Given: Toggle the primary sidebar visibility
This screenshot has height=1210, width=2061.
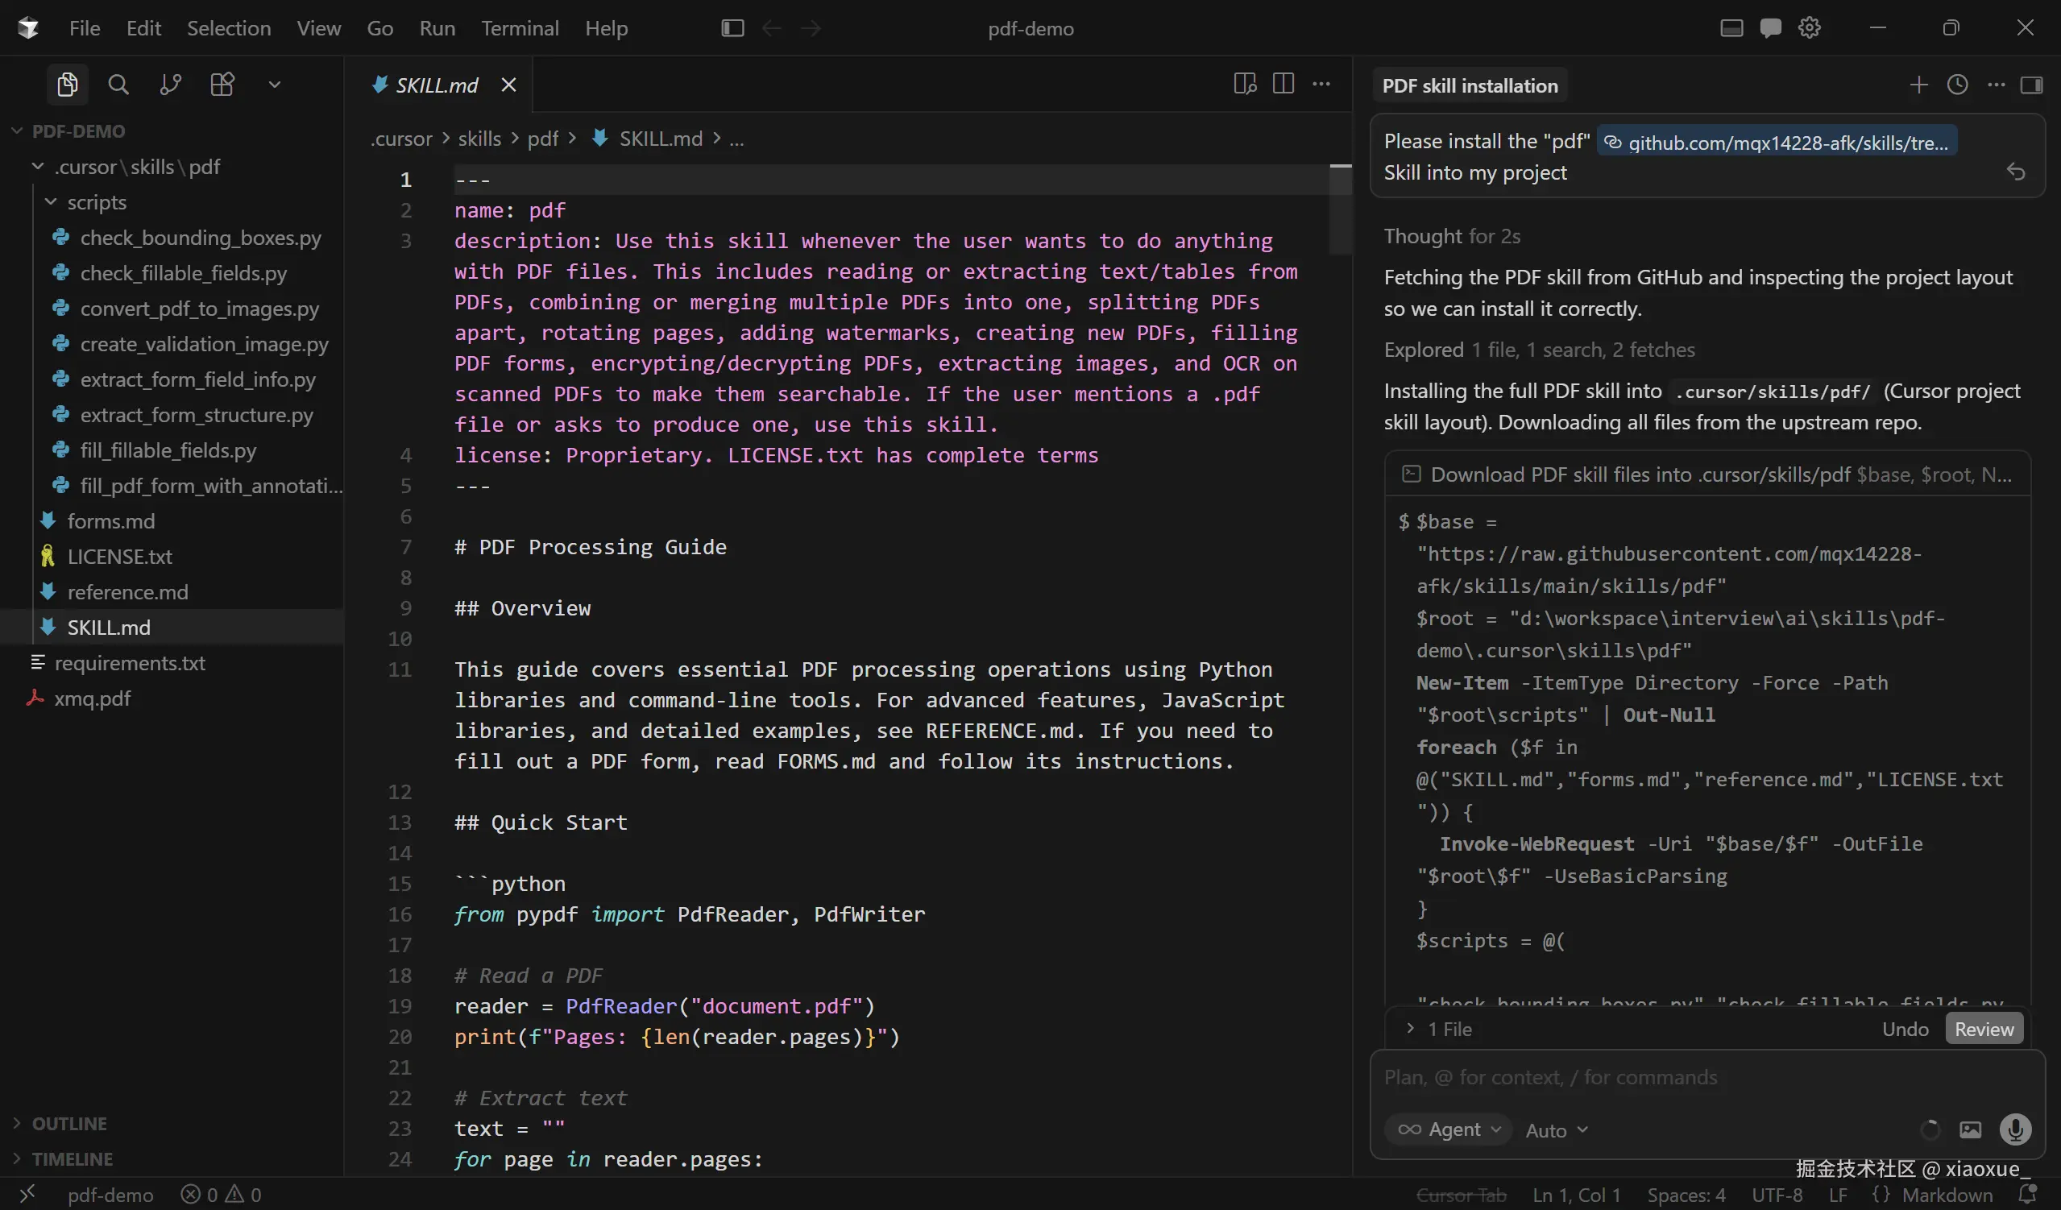Looking at the screenshot, I should [732, 28].
